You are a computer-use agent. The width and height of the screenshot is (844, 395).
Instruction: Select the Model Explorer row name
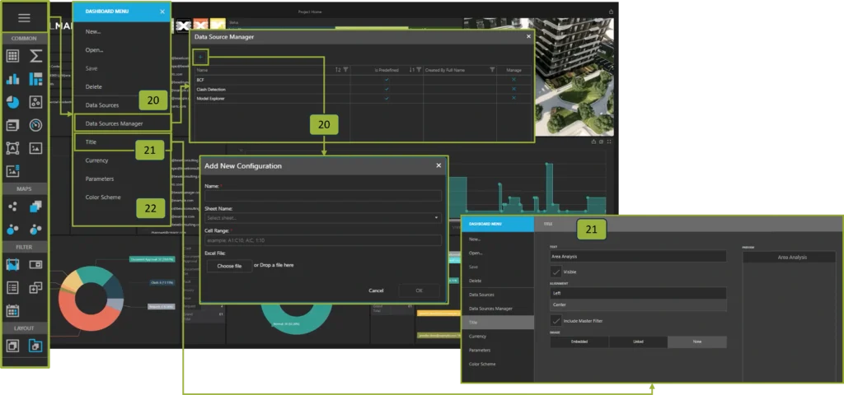coord(211,99)
